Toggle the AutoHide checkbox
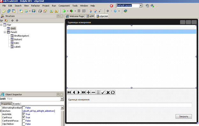Screen dimensions: 199x126 (24, 114)
